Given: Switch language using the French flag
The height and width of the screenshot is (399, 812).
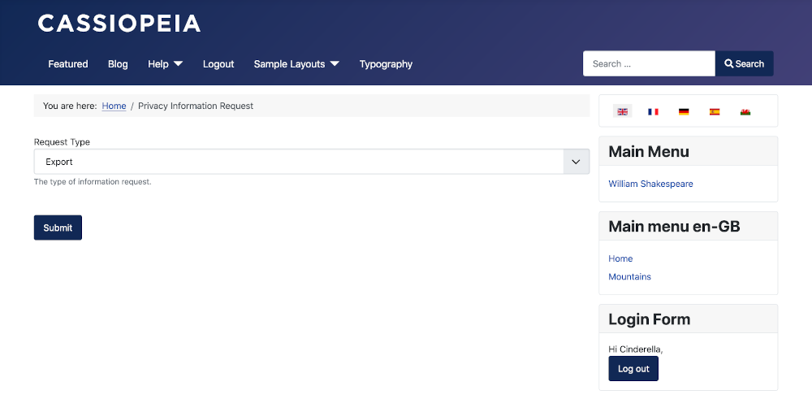Looking at the screenshot, I should pos(653,111).
